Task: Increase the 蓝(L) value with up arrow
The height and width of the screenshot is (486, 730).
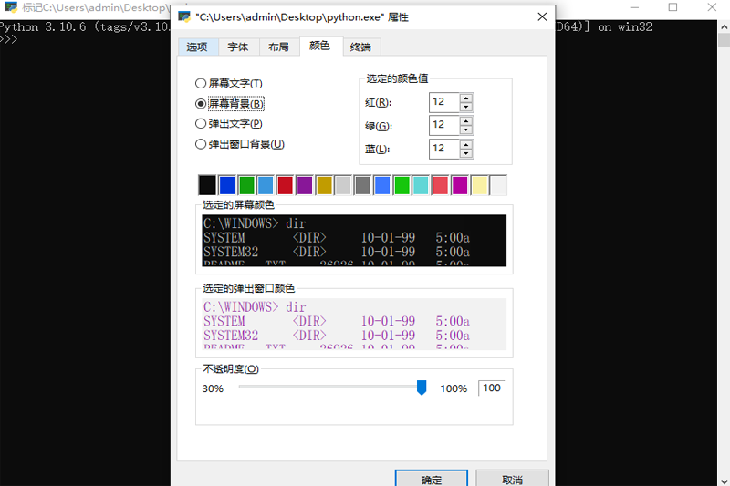Action: (x=466, y=145)
